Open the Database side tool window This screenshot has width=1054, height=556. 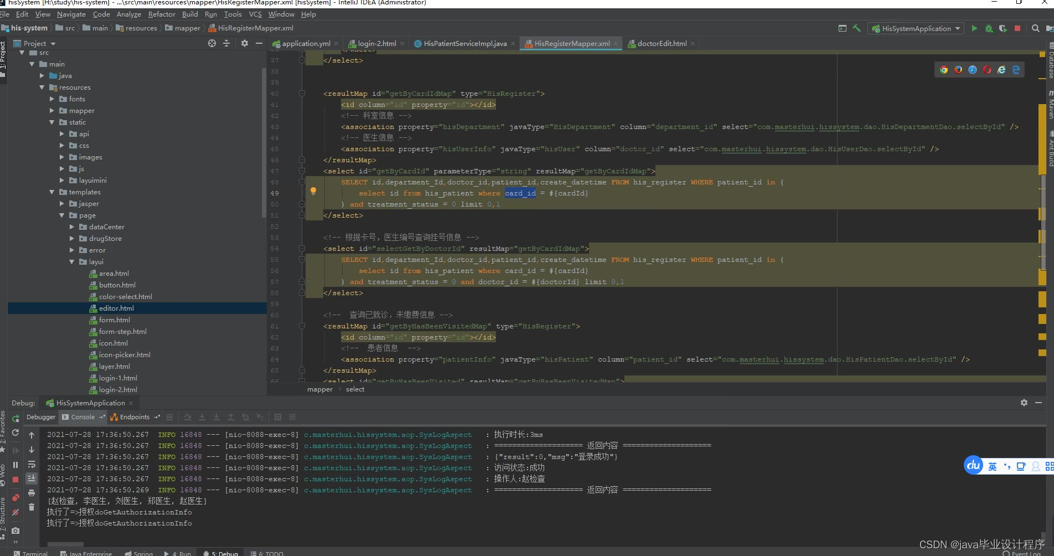coord(1050,60)
